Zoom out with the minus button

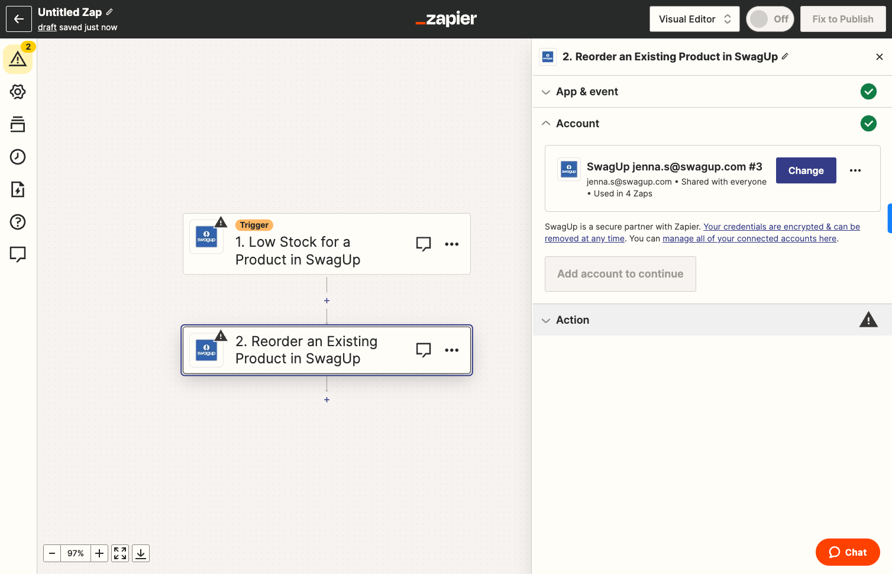[x=52, y=553]
